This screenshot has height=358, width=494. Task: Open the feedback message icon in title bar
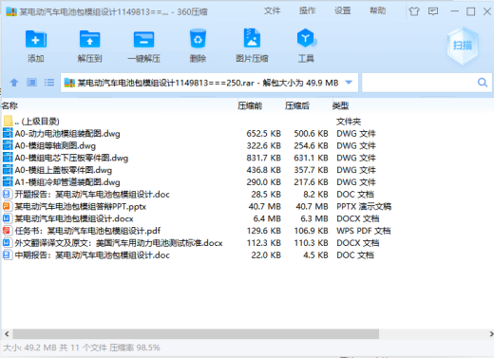coord(433,11)
